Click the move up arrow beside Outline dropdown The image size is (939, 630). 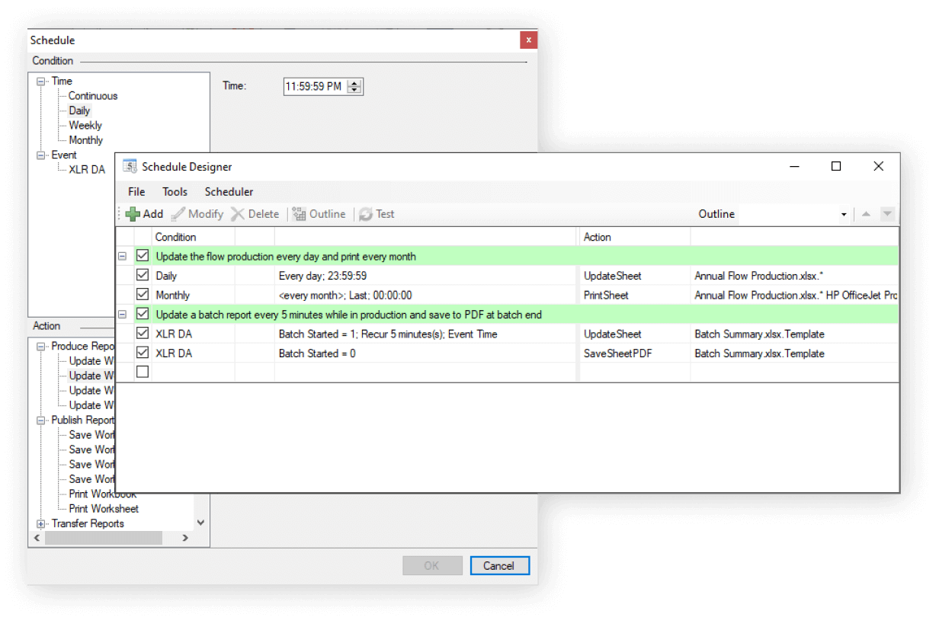point(866,214)
